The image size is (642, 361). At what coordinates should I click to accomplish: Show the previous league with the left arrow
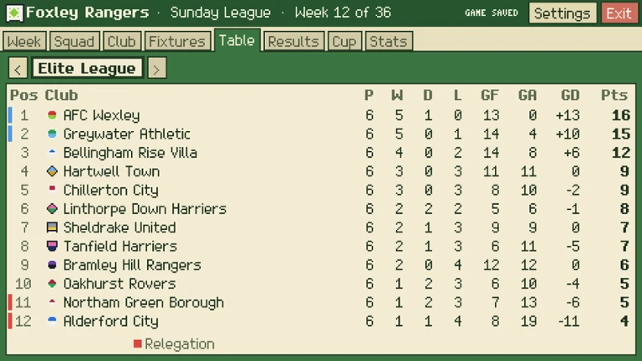pos(18,68)
